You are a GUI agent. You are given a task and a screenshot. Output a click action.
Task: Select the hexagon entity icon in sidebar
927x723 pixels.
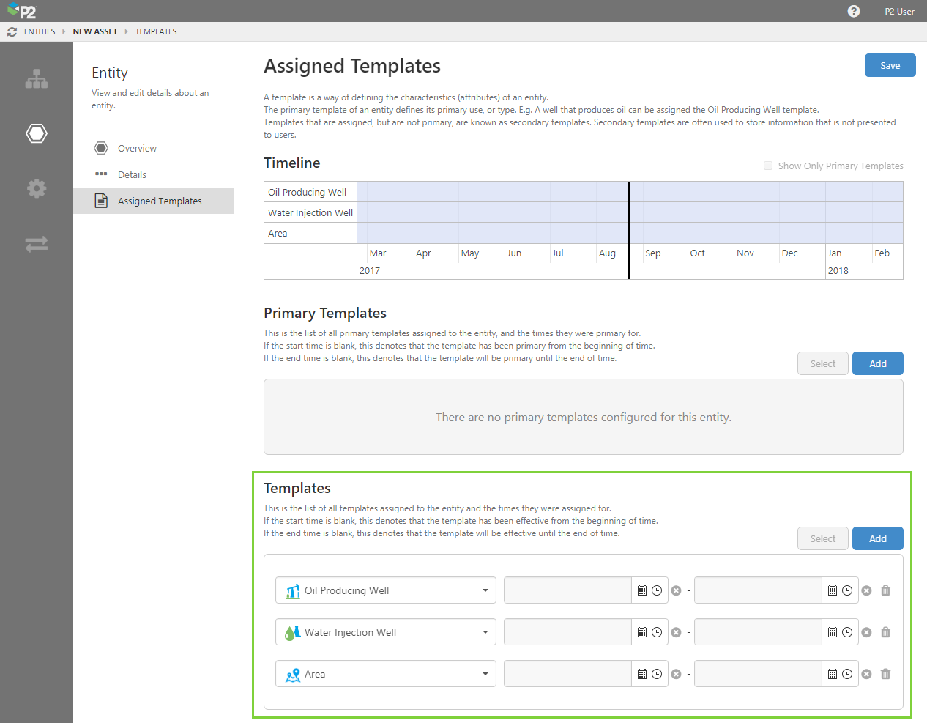pos(37,133)
